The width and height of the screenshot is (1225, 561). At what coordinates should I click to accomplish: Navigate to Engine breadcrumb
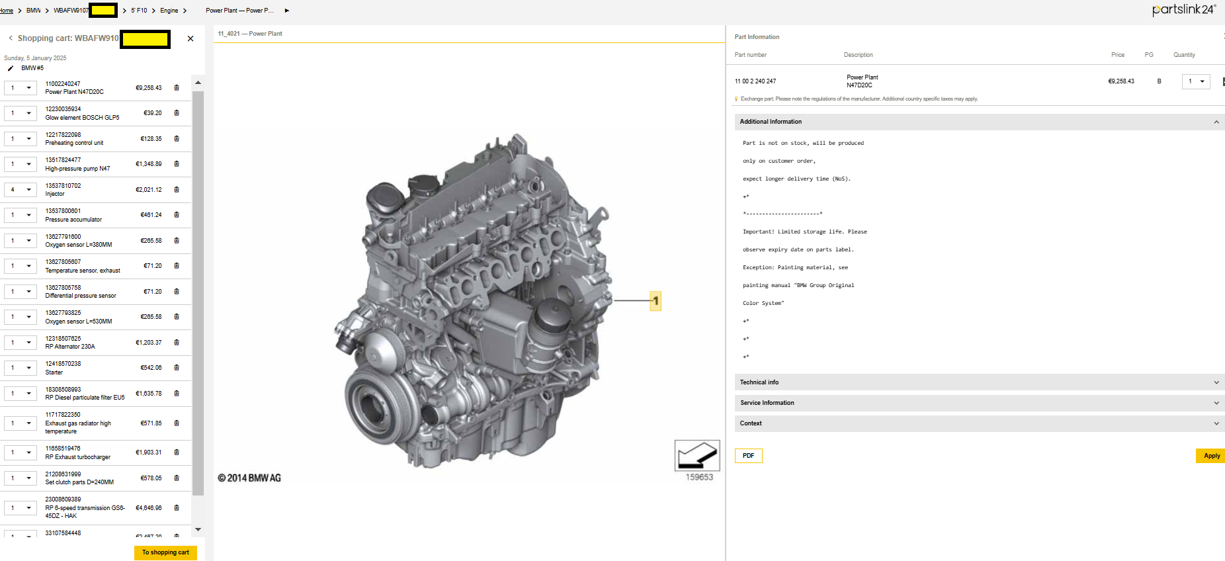(x=169, y=11)
